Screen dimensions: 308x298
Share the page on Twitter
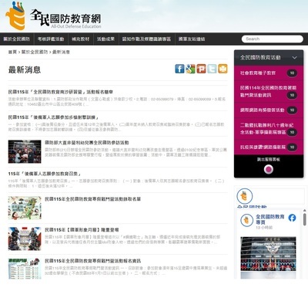(212, 69)
